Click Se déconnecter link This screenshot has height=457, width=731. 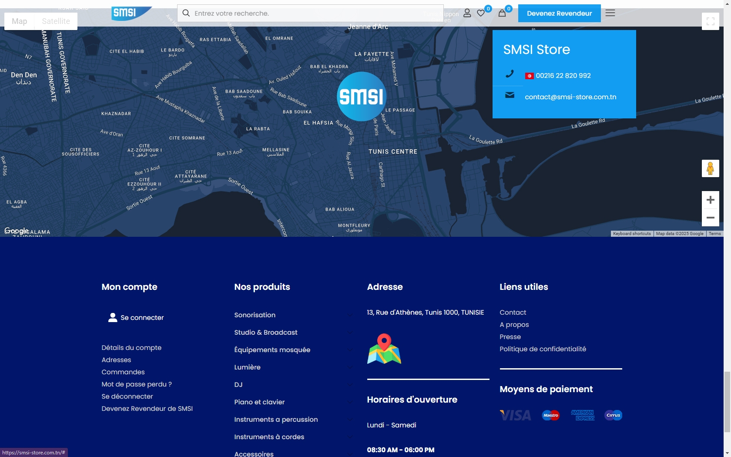[127, 397]
